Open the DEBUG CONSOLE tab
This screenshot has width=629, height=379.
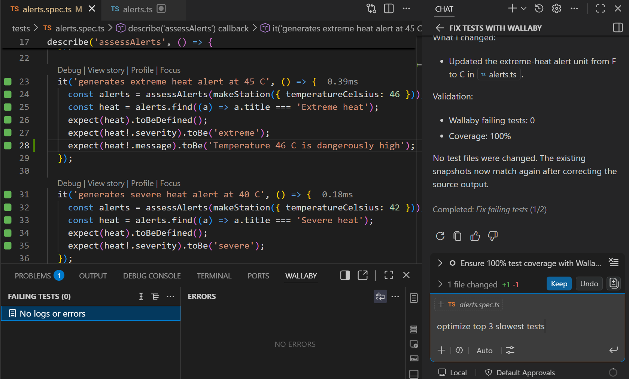152,276
